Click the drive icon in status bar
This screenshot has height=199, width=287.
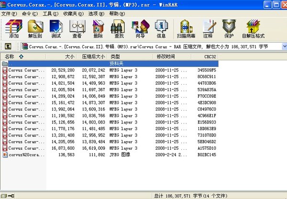click(x=4, y=196)
